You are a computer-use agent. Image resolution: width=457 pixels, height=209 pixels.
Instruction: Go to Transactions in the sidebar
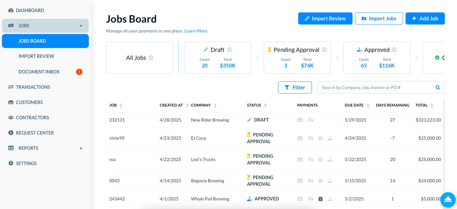click(x=33, y=87)
